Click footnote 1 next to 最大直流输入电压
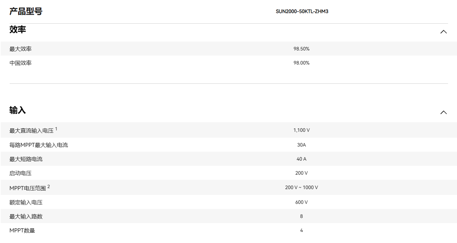This screenshot has height=243, width=457. pos(56,129)
